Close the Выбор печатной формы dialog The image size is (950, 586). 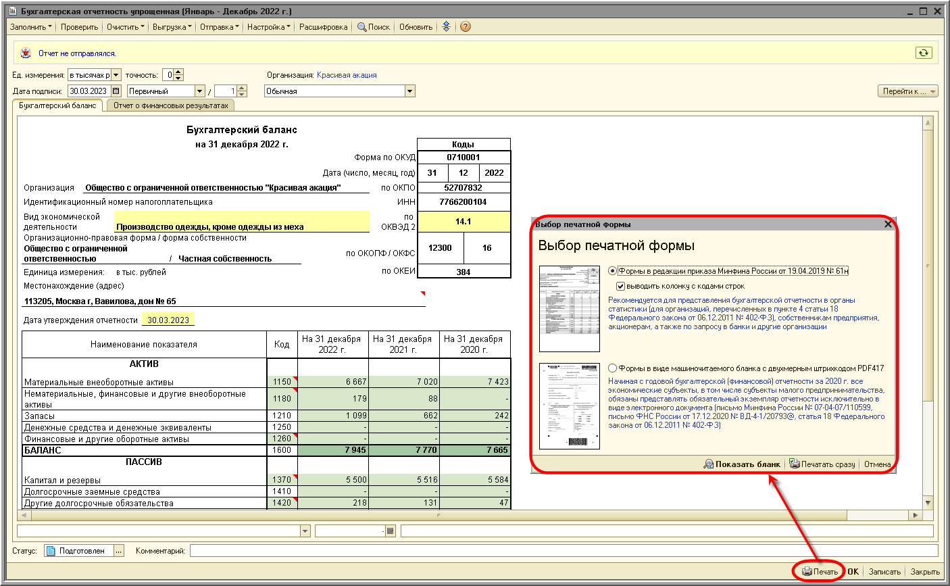pyautogui.click(x=888, y=224)
